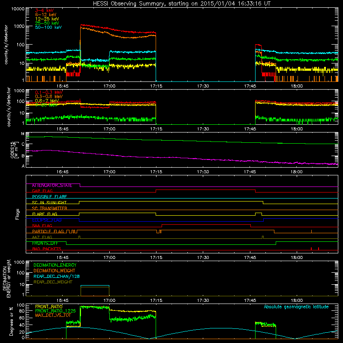Image resolution: width=343 pixels, height=343 pixels.
Task: Click the REAR_DEC_CHAN/128 legend label
Action: click(x=57, y=276)
